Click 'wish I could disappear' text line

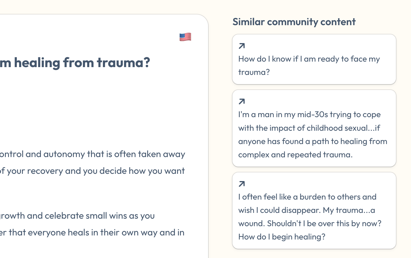tap(307, 210)
